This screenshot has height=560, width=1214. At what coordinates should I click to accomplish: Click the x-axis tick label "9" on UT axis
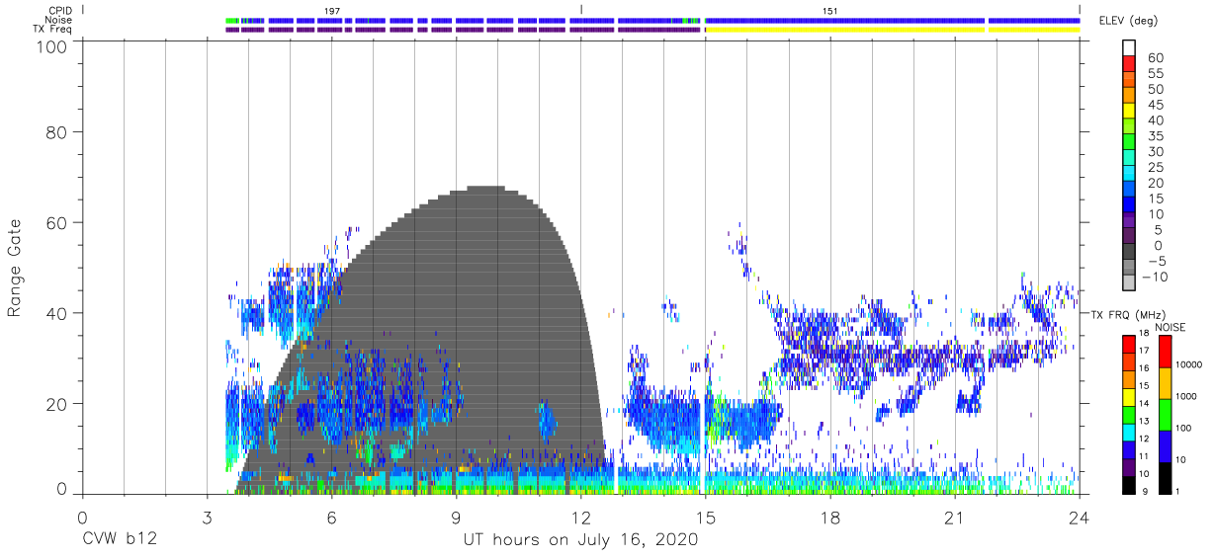point(457,518)
